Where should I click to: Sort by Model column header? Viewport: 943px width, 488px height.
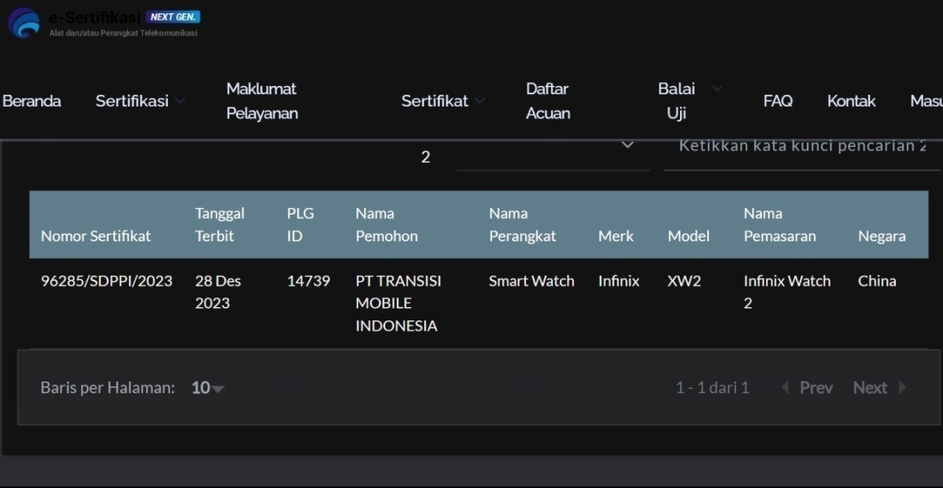[688, 236]
